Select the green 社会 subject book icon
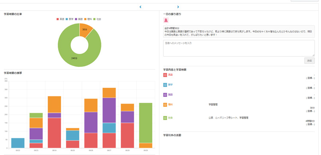Viewport: 321px width, 155px height. point(165,118)
